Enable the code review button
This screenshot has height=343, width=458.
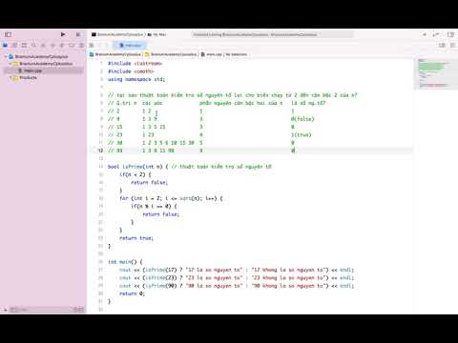click(436, 34)
